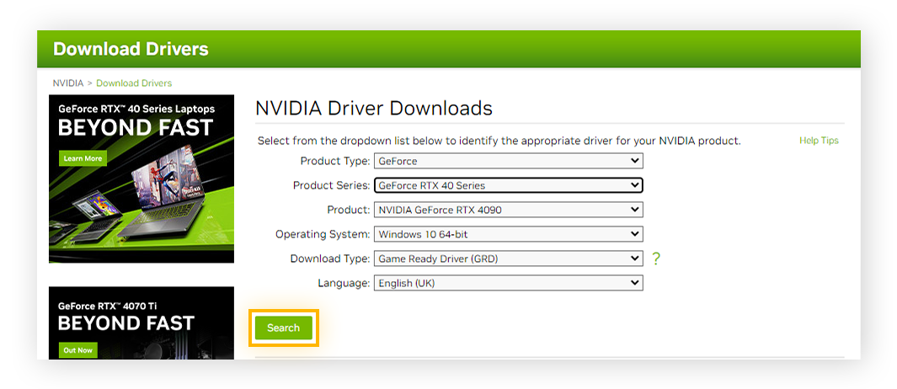
Task: Click the GeForce RTX 4070 Ti banner
Action: [x=141, y=322]
